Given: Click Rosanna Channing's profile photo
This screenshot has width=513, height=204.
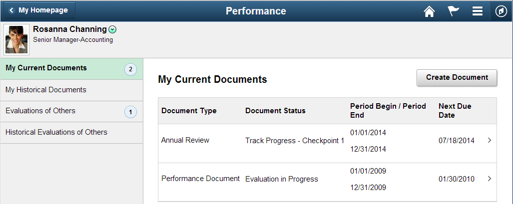Looking at the screenshot, I should pyautogui.click(x=16, y=39).
